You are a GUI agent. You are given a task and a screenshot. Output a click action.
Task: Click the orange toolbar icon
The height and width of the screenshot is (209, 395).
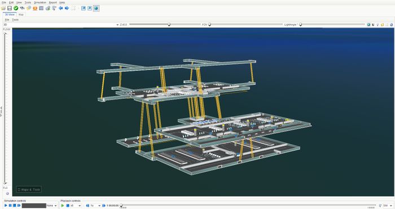[35, 8]
